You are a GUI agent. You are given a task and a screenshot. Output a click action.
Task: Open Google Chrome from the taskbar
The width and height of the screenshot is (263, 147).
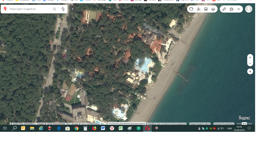coord(76,128)
